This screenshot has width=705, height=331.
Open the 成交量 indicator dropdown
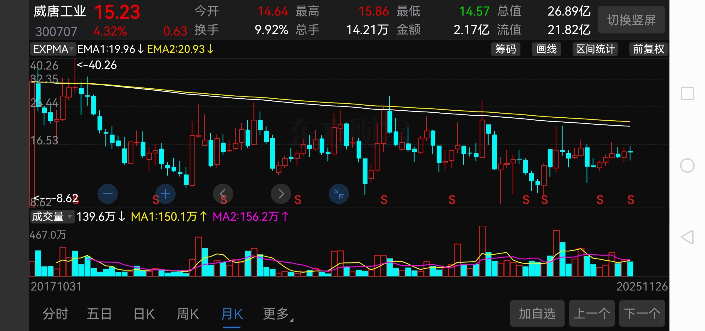click(52, 217)
